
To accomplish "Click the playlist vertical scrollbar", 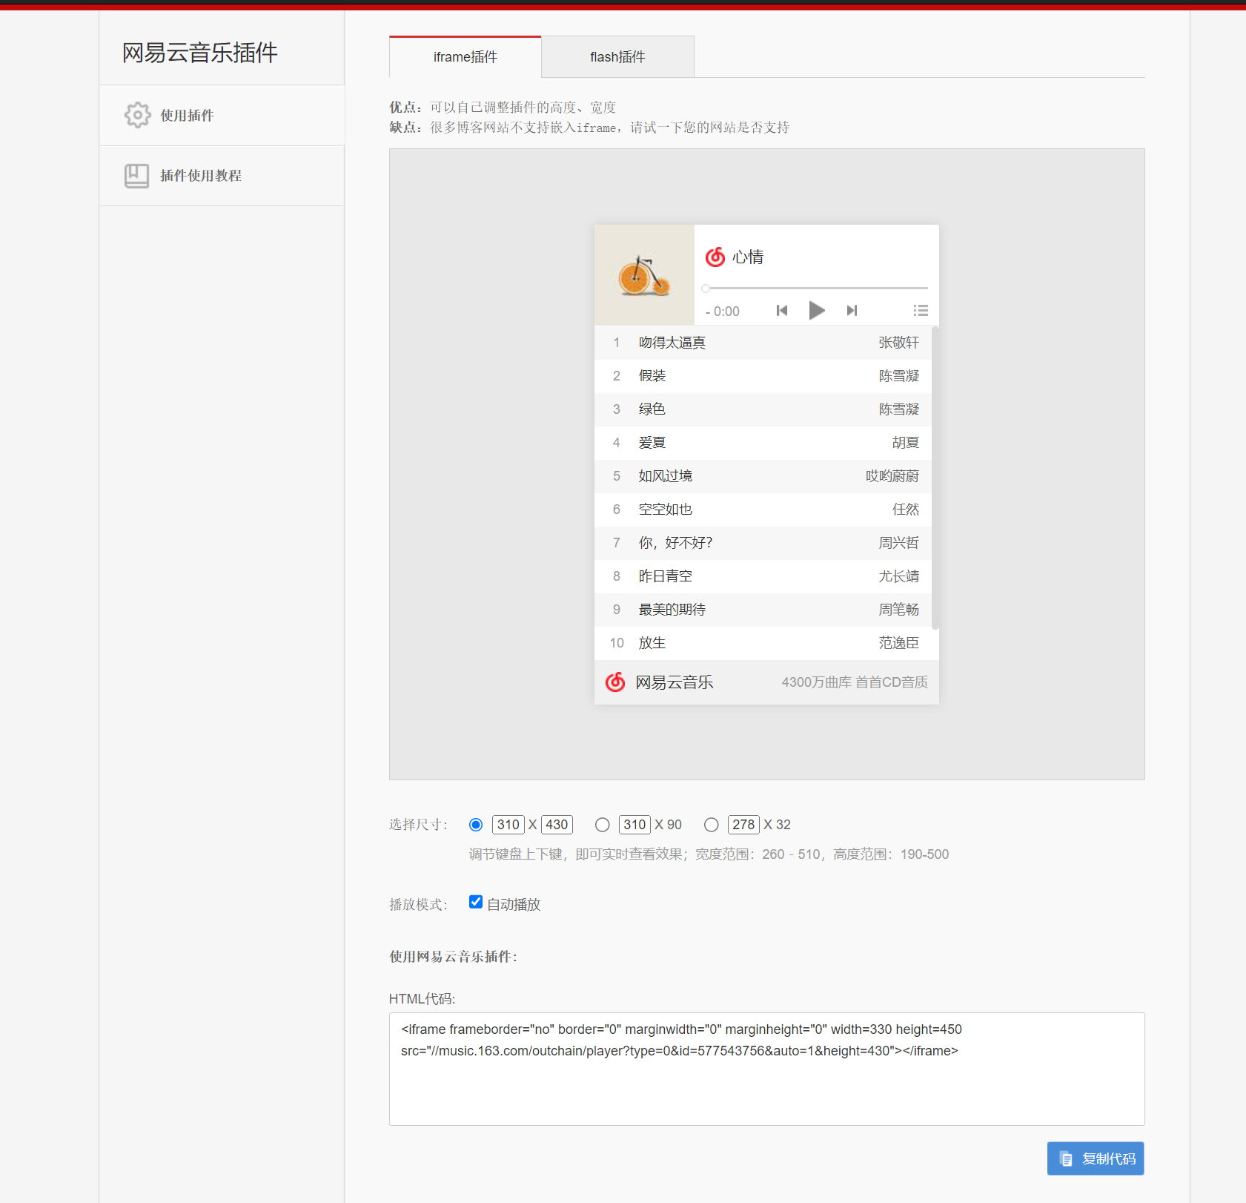I will (935, 478).
